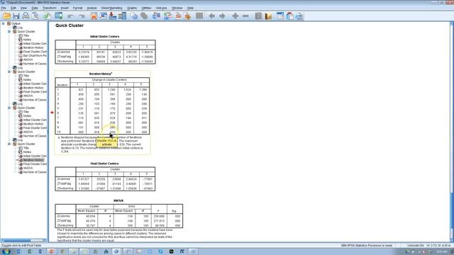
Task: Open the Utilities menu
Action: tap(146, 8)
